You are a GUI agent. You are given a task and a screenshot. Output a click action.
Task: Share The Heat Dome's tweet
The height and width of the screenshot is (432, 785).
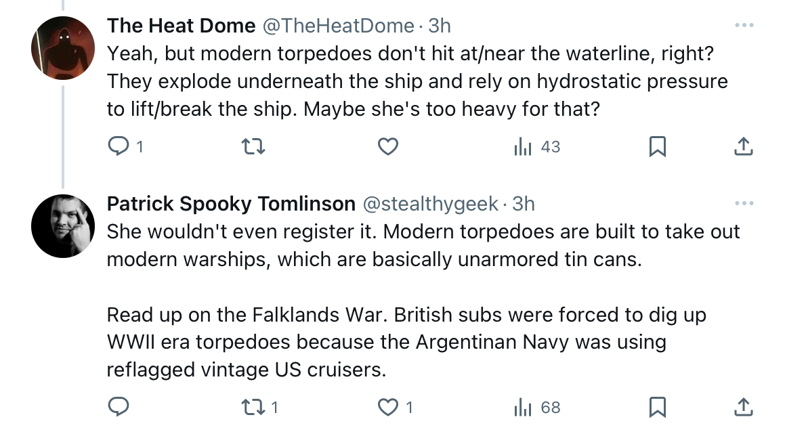744,147
